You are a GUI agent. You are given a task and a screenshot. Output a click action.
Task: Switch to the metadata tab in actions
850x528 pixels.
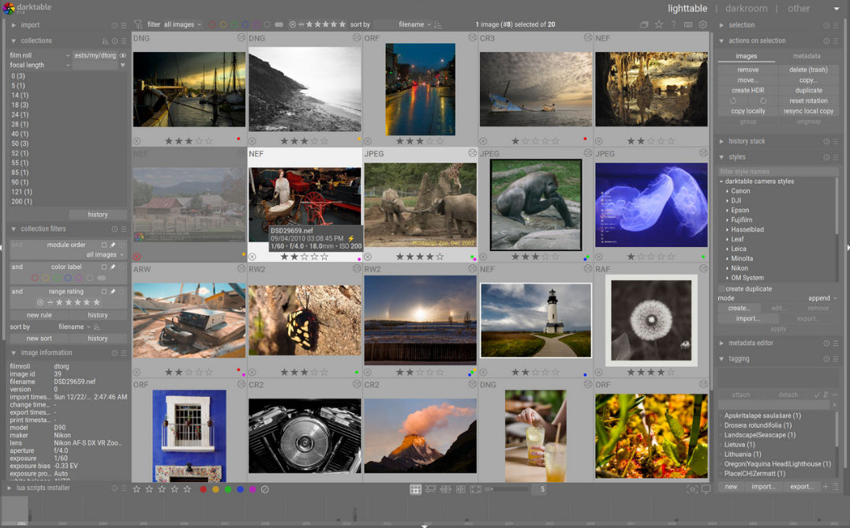[807, 56]
